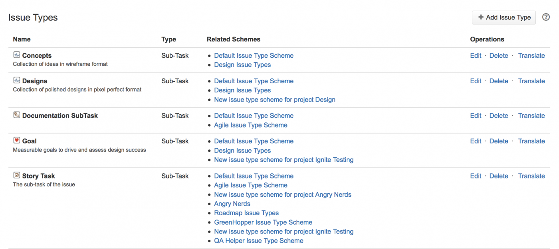Click the Documentation SubTask icon
Viewport: 559px width, 249px height.
(16, 115)
